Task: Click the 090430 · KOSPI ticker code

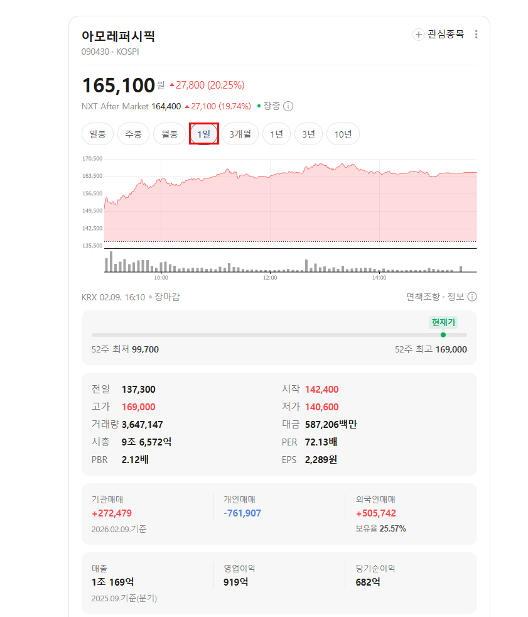Action: coord(110,52)
